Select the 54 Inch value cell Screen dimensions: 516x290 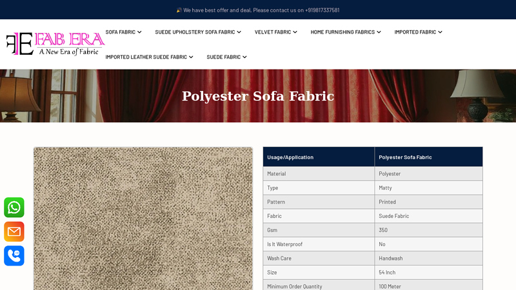coord(428,273)
